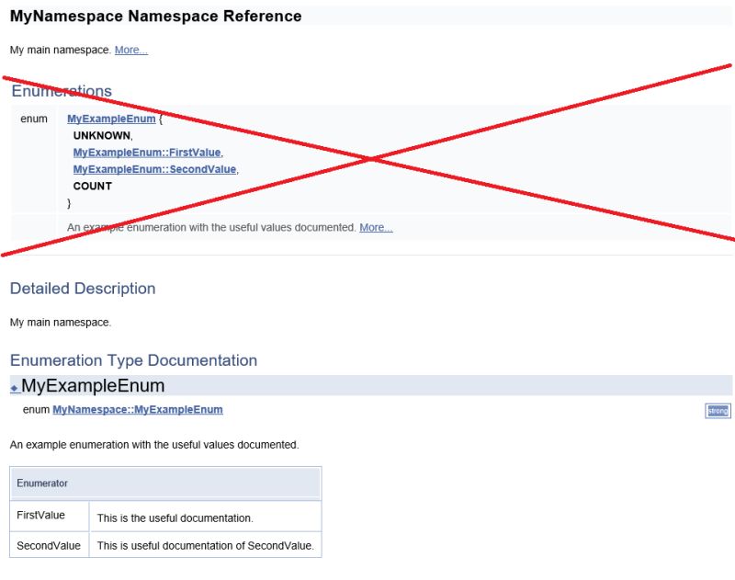This screenshot has width=735, height=580.
Task: Click the strong label badge near top right
Action: tap(719, 411)
